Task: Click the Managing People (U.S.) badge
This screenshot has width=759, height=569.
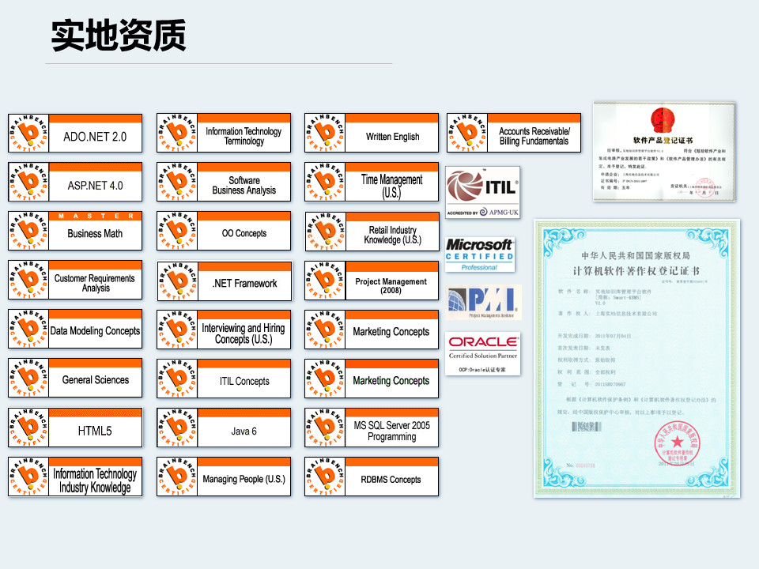Action: [224, 477]
